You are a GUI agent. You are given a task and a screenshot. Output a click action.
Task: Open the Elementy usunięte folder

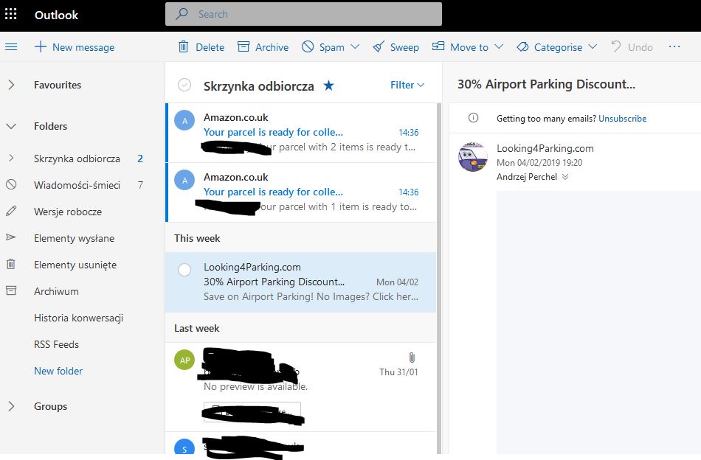click(75, 265)
